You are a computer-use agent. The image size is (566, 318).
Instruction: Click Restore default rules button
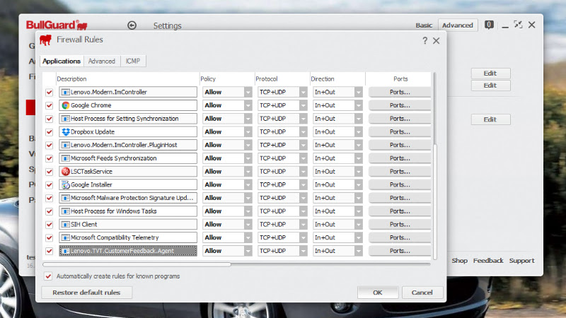click(x=86, y=293)
